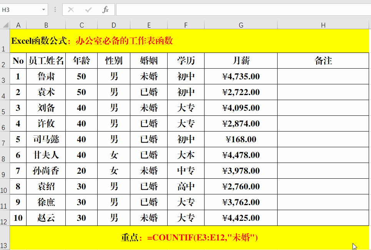
Task: Click education cell '中专' for 孙尚香
Action: (x=186, y=171)
